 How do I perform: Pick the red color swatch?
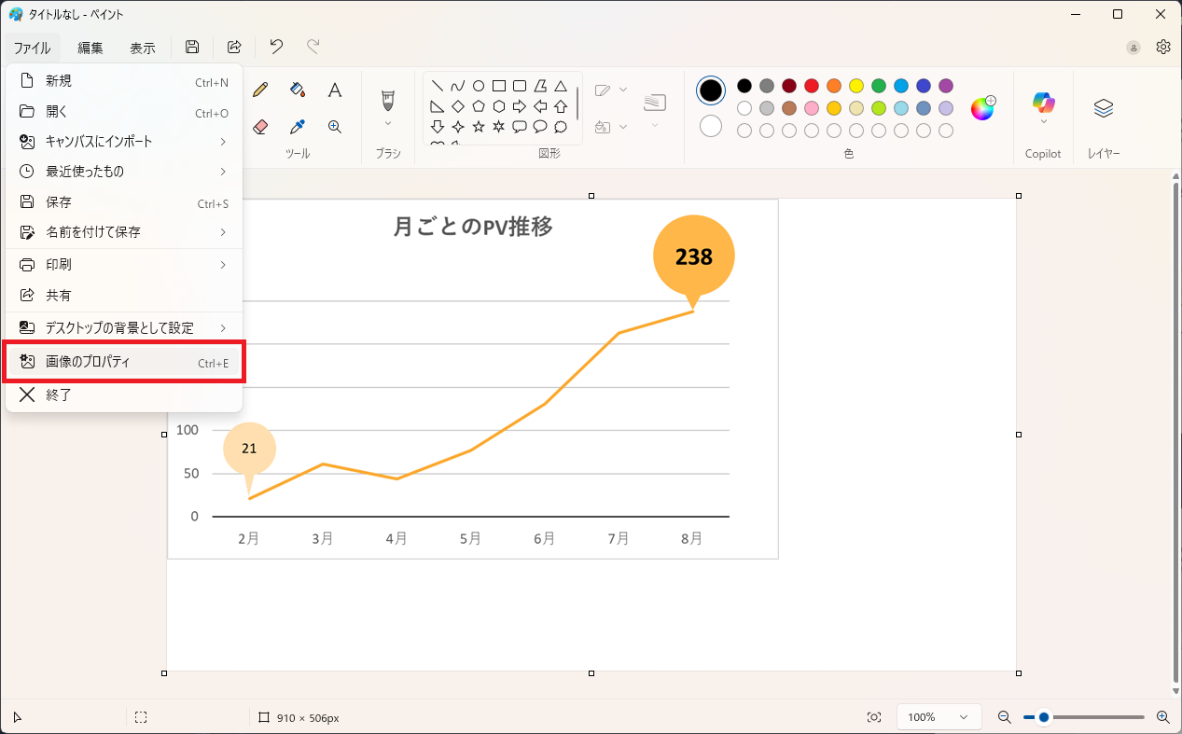[x=812, y=86]
